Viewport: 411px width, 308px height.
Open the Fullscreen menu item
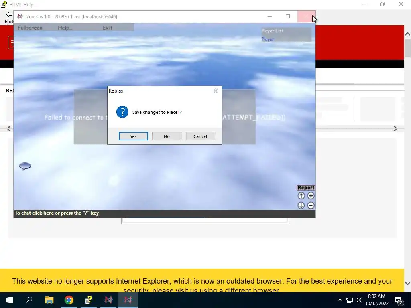30,28
